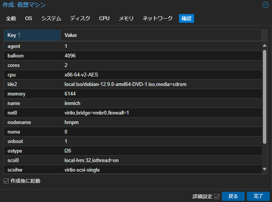Select the CPU tab
Viewport: 272px width, 202px height.
click(104, 18)
